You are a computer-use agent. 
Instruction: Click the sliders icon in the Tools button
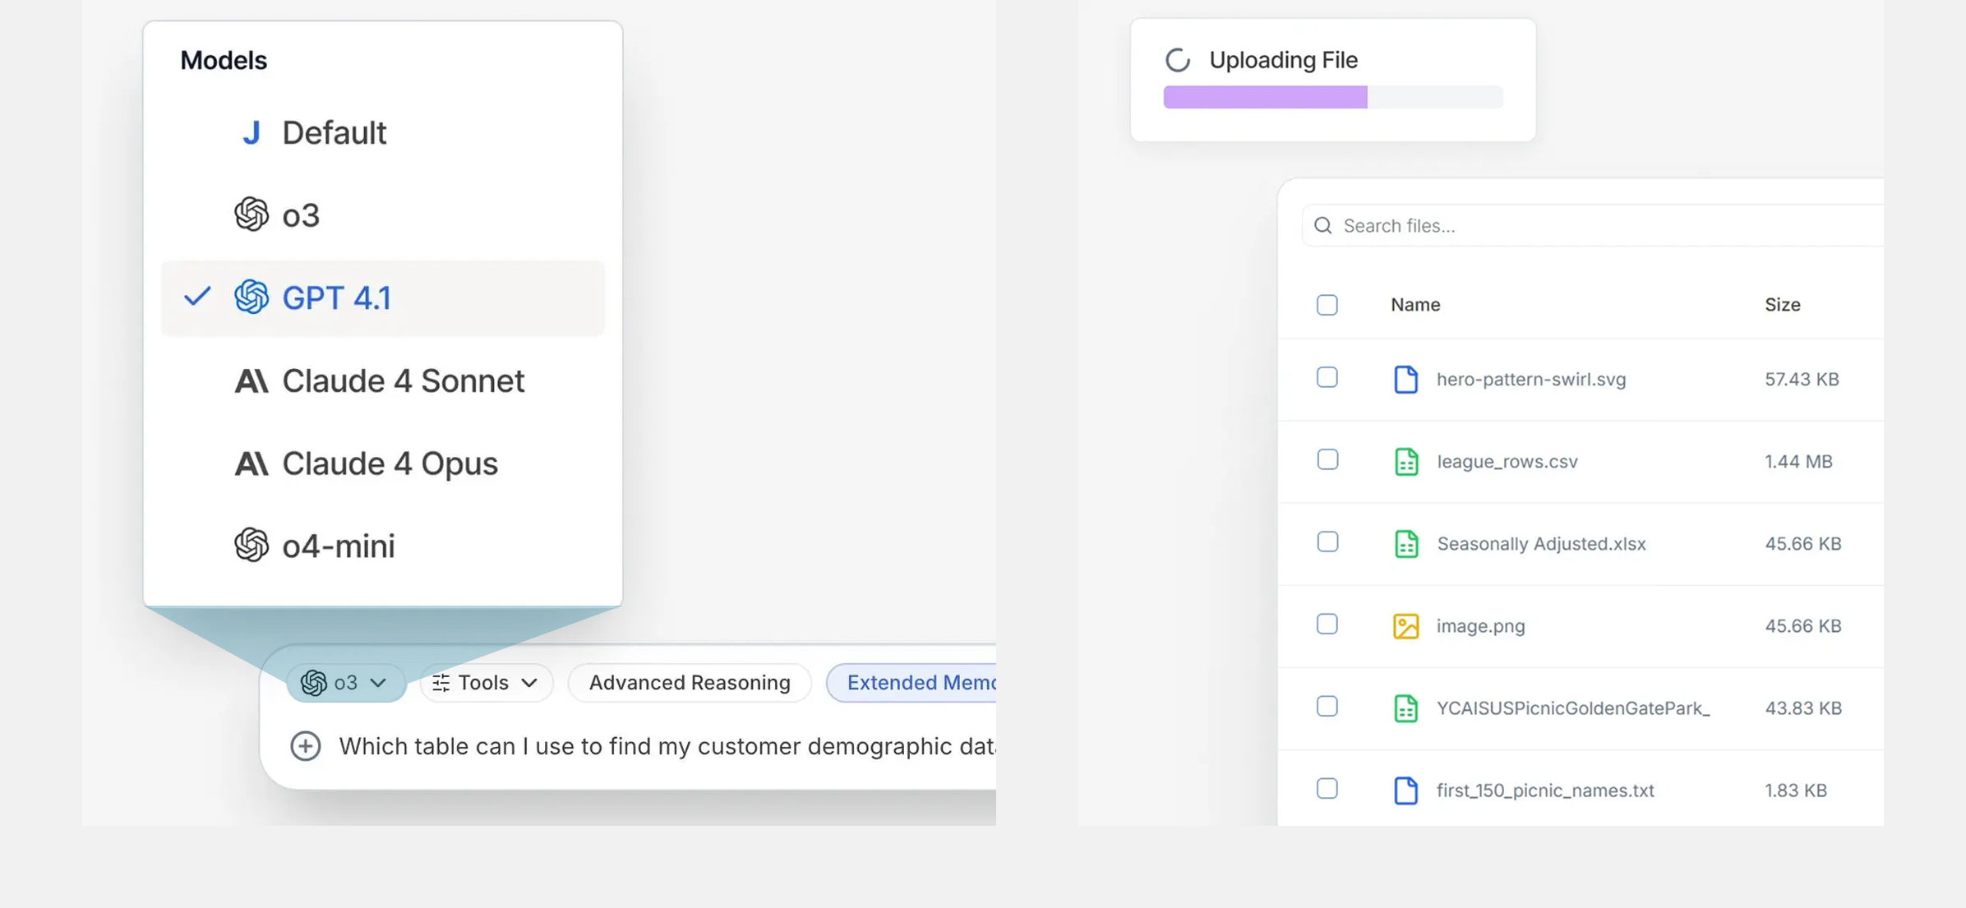(441, 683)
